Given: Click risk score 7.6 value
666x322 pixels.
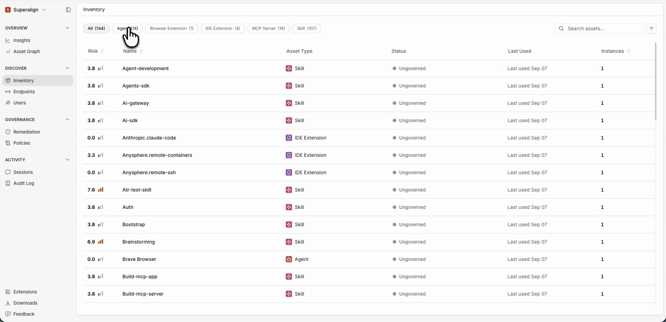Looking at the screenshot, I should [x=91, y=190].
